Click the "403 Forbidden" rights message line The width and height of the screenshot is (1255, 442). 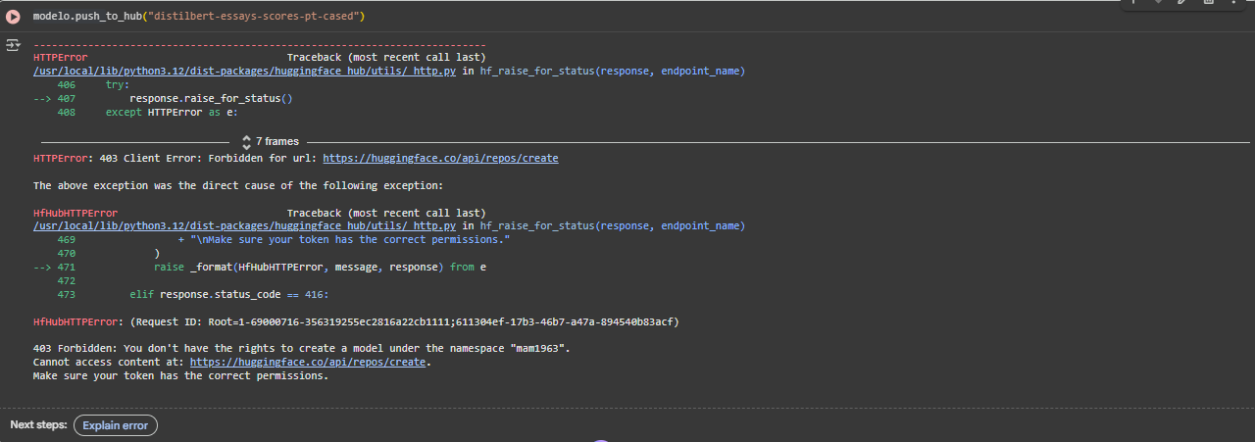click(x=301, y=349)
